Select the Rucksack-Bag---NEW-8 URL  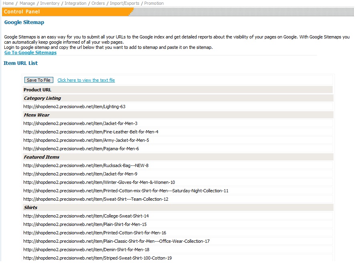86,165
